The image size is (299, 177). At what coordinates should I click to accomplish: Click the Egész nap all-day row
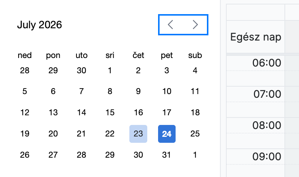point(263,37)
